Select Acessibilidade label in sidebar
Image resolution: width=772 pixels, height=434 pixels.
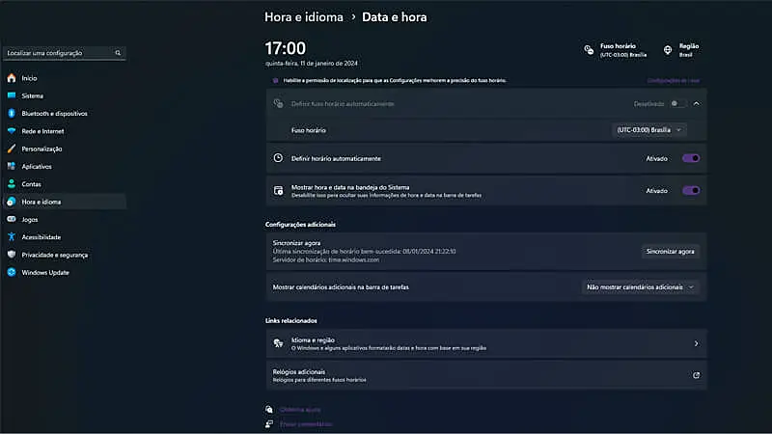click(x=41, y=237)
